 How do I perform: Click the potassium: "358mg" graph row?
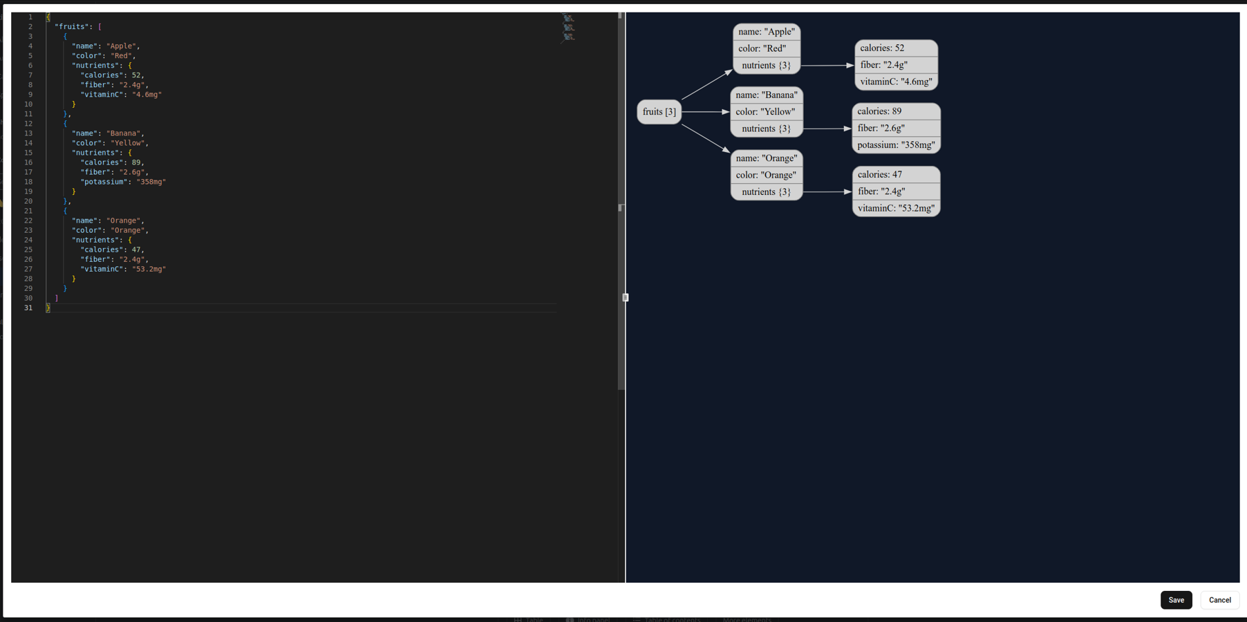897,145
